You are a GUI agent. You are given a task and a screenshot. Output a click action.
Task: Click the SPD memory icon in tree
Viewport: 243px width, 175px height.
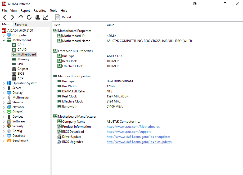pos(14,64)
